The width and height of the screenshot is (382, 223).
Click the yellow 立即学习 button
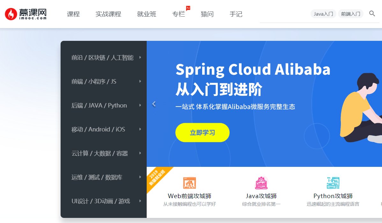[x=202, y=132]
